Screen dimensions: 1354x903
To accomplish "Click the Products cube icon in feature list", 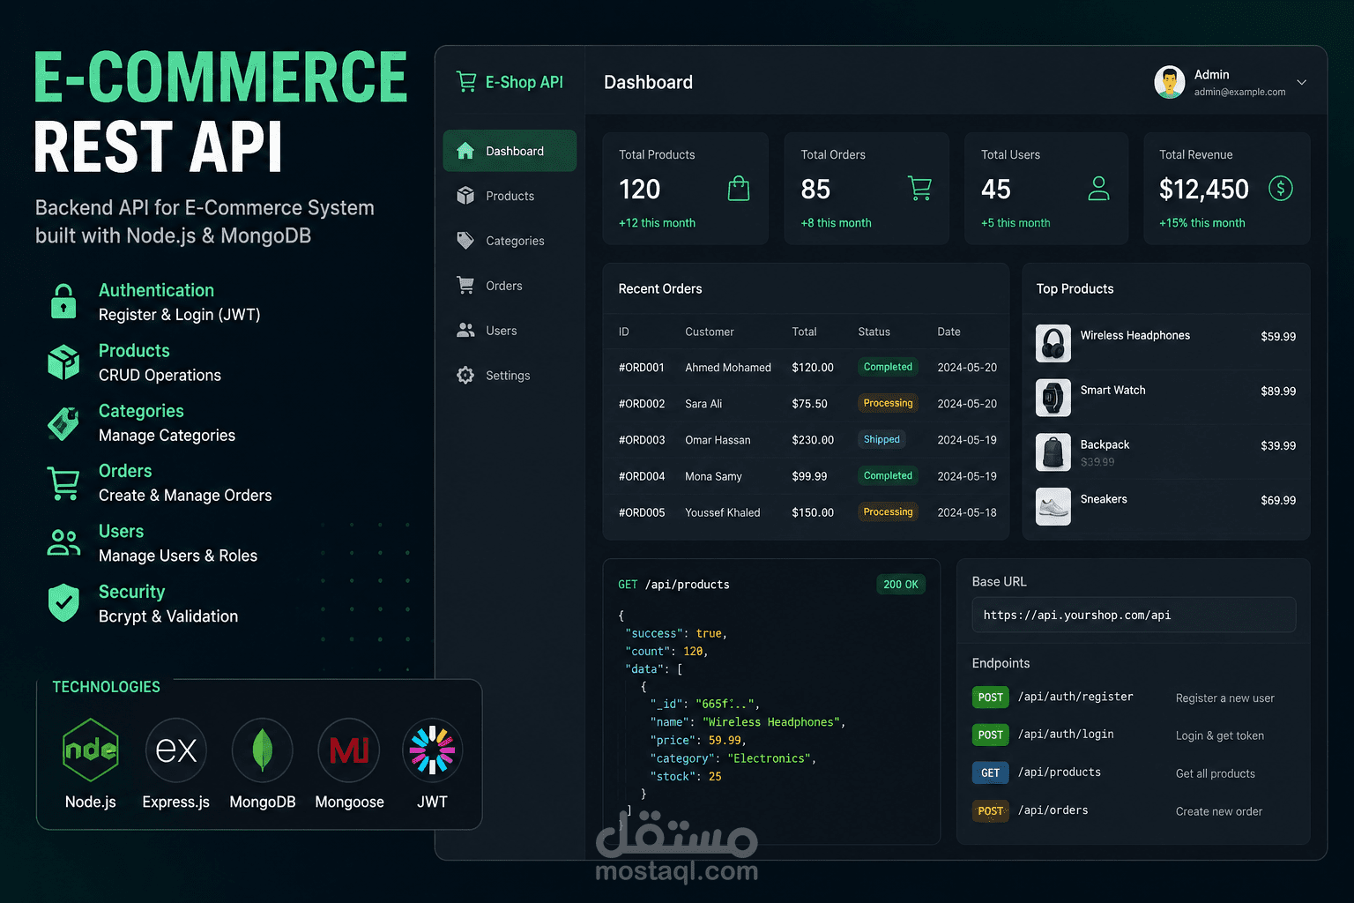I will click(x=63, y=362).
